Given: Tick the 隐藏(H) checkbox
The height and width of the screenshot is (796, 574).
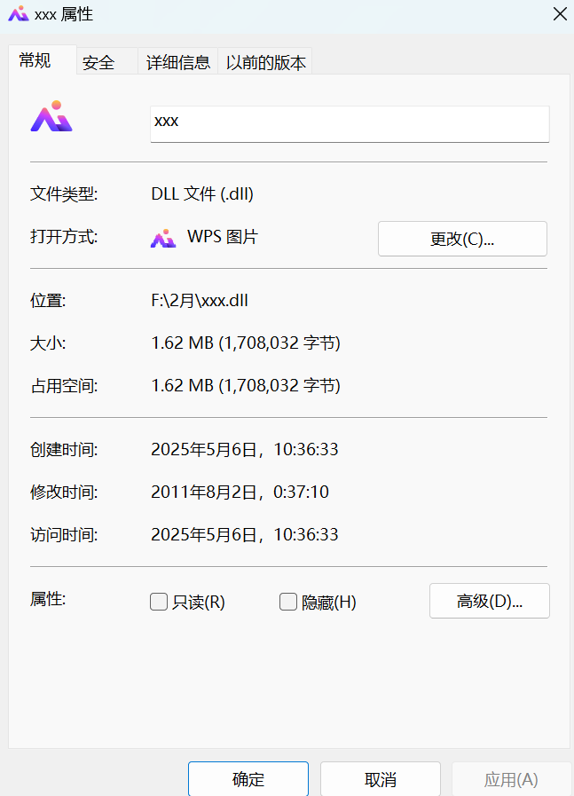Looking at the screenshot, I should (x=288, y=602).
